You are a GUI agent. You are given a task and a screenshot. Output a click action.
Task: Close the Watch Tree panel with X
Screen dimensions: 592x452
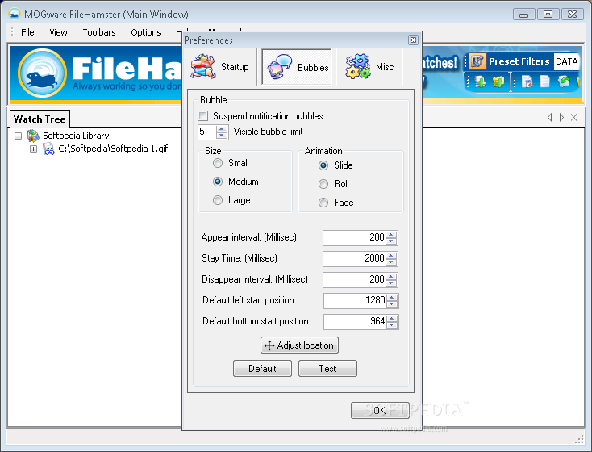[x=574, y=118]
